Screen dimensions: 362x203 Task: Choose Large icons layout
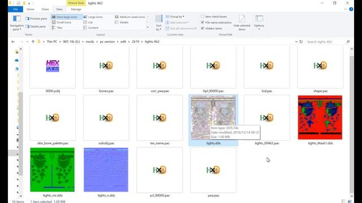coord(93,17)
